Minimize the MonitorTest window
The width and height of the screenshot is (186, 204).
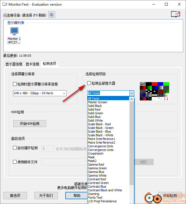click(154, 4)
